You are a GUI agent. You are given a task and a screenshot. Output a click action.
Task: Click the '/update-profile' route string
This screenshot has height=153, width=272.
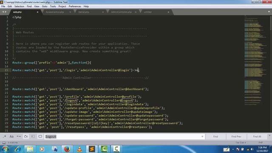click(x=78, y=108)
